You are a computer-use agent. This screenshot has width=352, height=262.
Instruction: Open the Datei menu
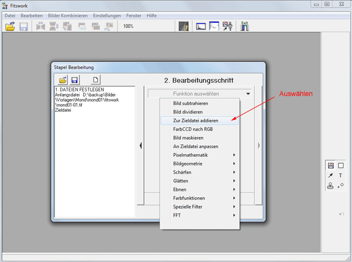10,16
